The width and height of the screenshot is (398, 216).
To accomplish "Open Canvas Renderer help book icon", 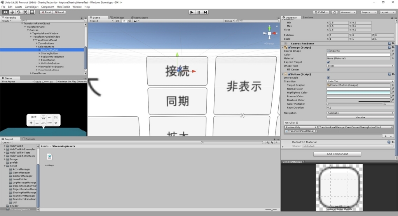I will tap(389, 44).
